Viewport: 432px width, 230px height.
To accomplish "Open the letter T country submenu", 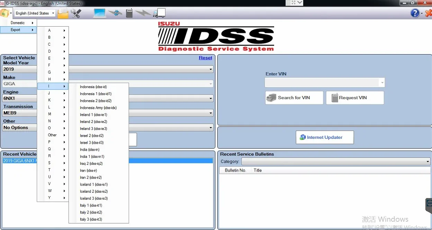I will coord(53,170).
